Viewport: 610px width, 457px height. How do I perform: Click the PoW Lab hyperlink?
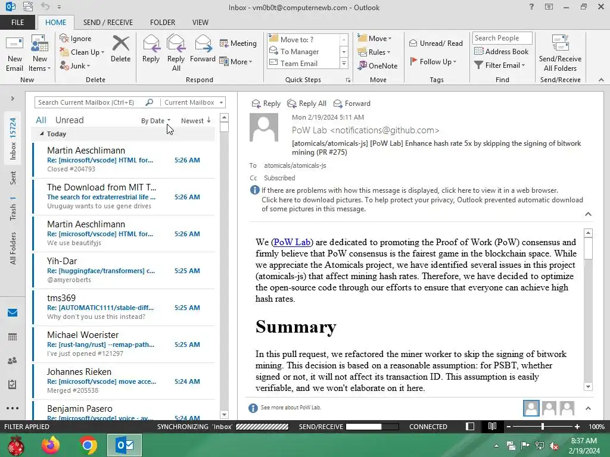pos(292,242)
